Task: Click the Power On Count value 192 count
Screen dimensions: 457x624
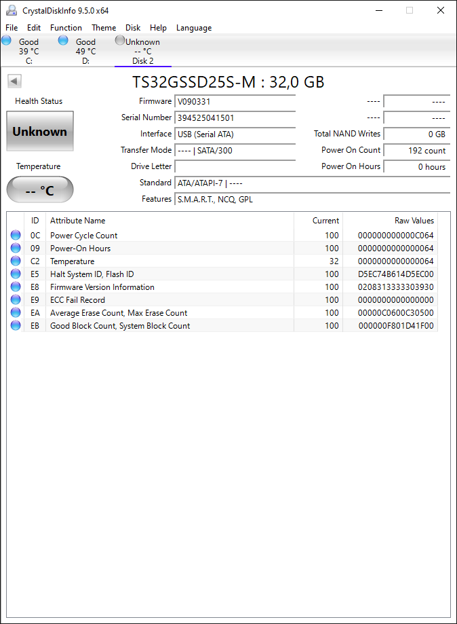Action: point(416,151)
